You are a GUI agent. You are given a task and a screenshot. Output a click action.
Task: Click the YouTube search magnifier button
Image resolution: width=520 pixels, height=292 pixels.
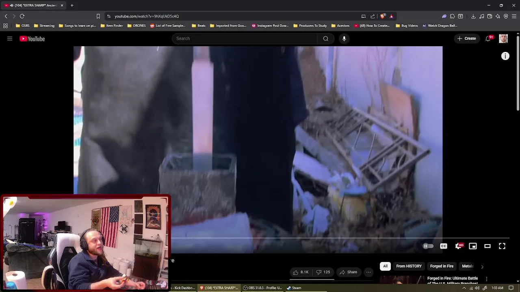click(326, 39)
